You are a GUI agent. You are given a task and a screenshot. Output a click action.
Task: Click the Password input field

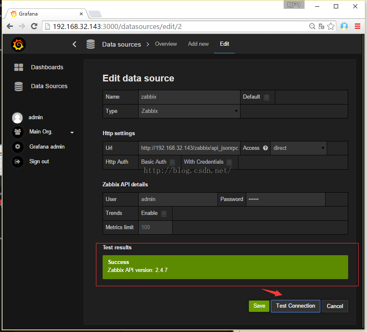pos(286,199)
